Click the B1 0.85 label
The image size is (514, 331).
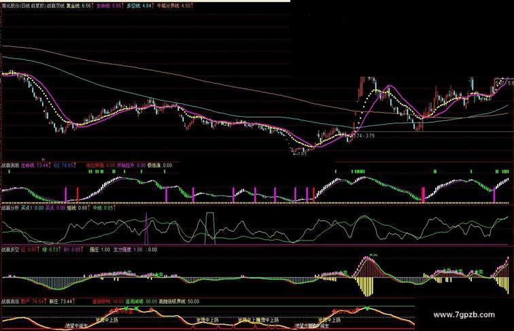[x=73, y=249]
